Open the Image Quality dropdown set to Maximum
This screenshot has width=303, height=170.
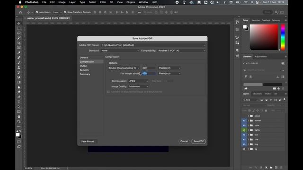pyautogui.click(x=138, y=86)
